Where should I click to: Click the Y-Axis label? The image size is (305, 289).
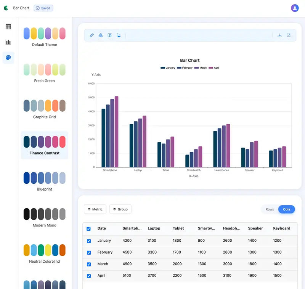[x=96, y=75]
